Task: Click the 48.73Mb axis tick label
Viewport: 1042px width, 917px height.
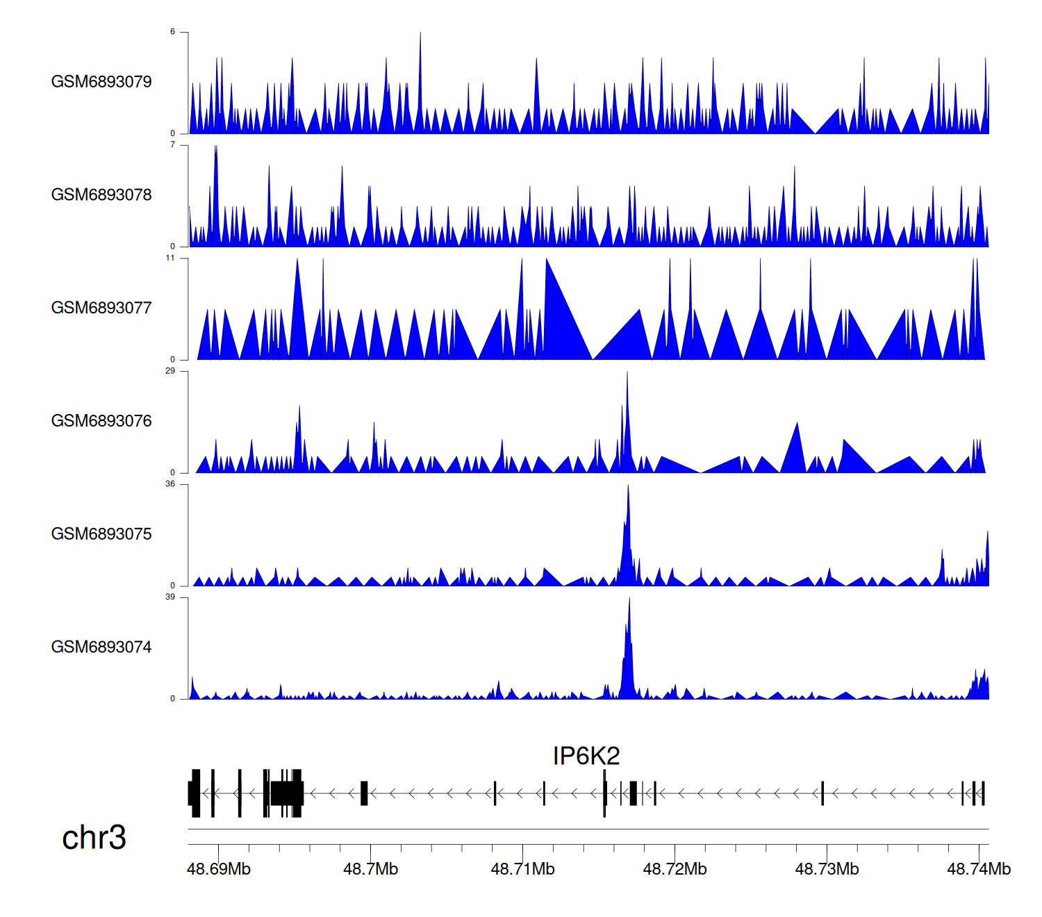Action: pyautogui.click(x=827, y=869)
